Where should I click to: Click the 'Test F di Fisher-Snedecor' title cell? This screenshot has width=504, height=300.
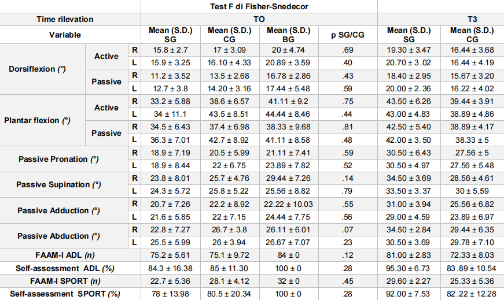tap(259, 6)
